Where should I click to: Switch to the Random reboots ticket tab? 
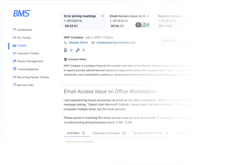(x=170, y=16)
